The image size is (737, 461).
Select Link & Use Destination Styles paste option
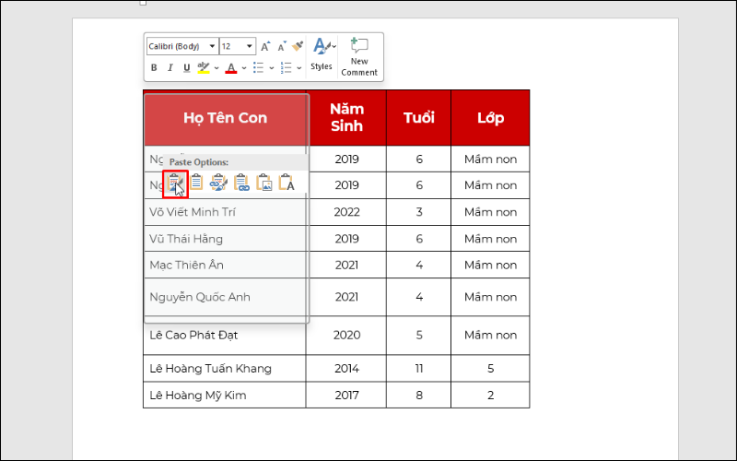coord(241,183)
